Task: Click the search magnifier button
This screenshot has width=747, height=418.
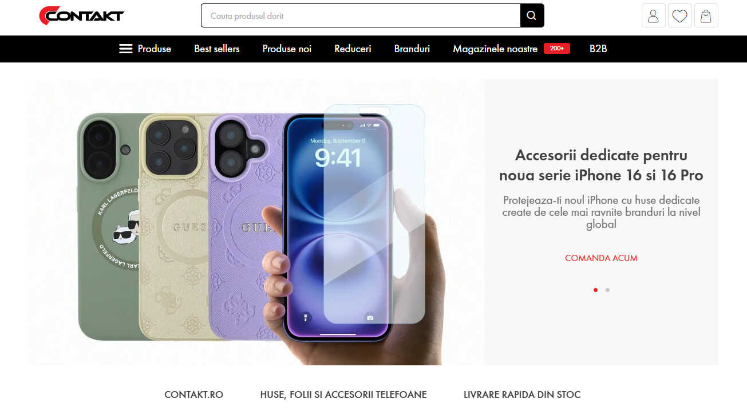Action: point(532,15)
